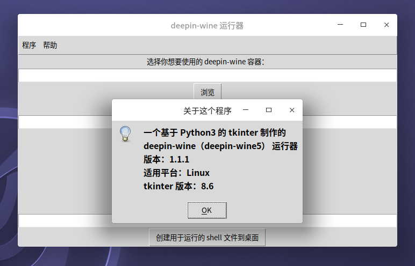Click the deepin-wine container path input field

coord(207,75)
